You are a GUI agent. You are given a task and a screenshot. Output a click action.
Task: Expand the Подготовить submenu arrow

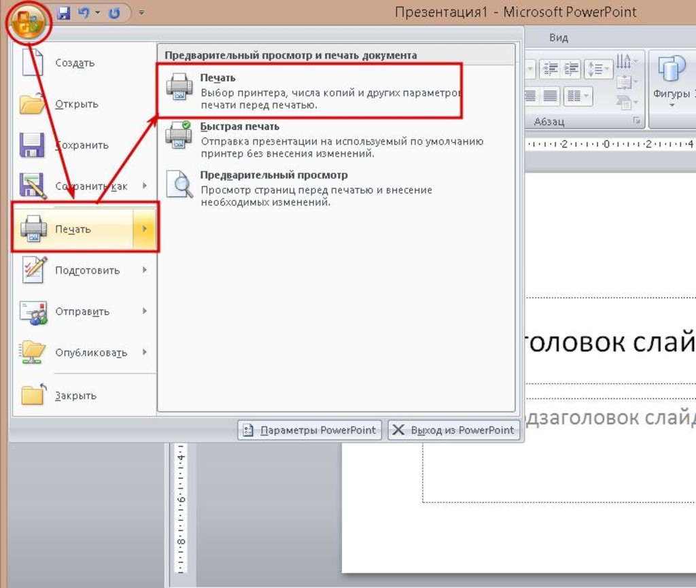pyautogui.click(x=145, y=270)
